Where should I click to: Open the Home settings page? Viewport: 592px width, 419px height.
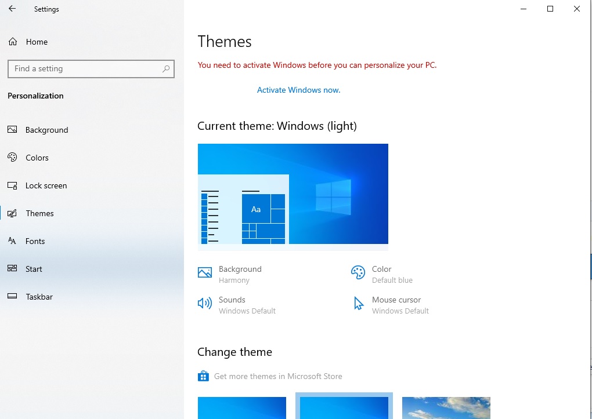(x=92, y=42)
